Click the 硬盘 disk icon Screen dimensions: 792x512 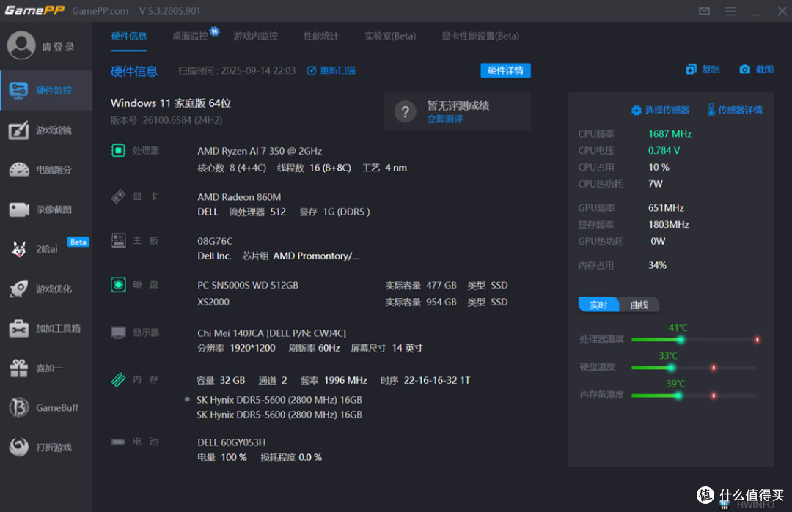(118, 284)
